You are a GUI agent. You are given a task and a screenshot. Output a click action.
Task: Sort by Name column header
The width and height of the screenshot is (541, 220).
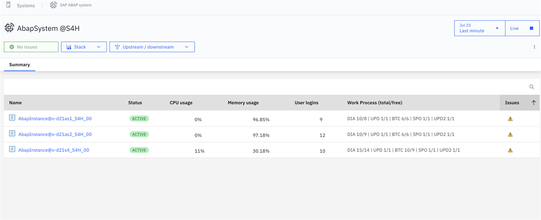15,103
